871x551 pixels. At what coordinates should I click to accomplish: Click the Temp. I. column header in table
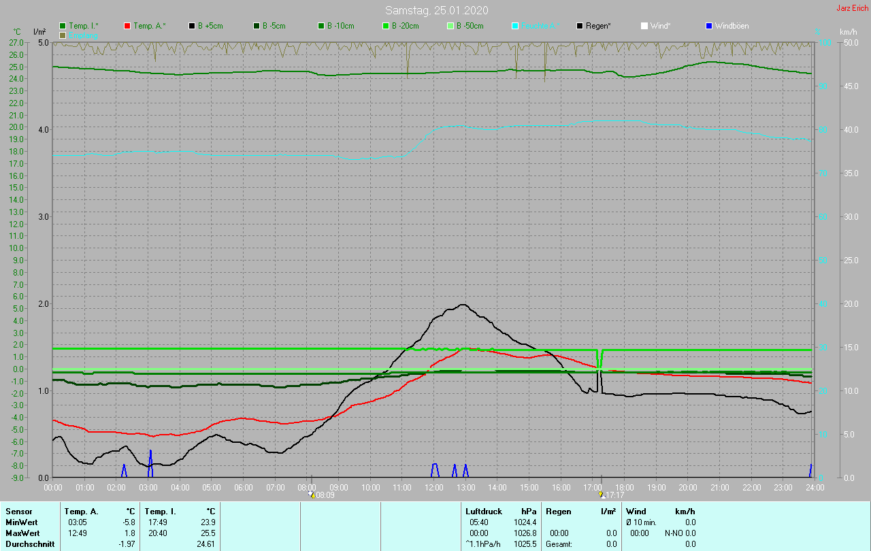pyautogui.click(x=160, y=512)
